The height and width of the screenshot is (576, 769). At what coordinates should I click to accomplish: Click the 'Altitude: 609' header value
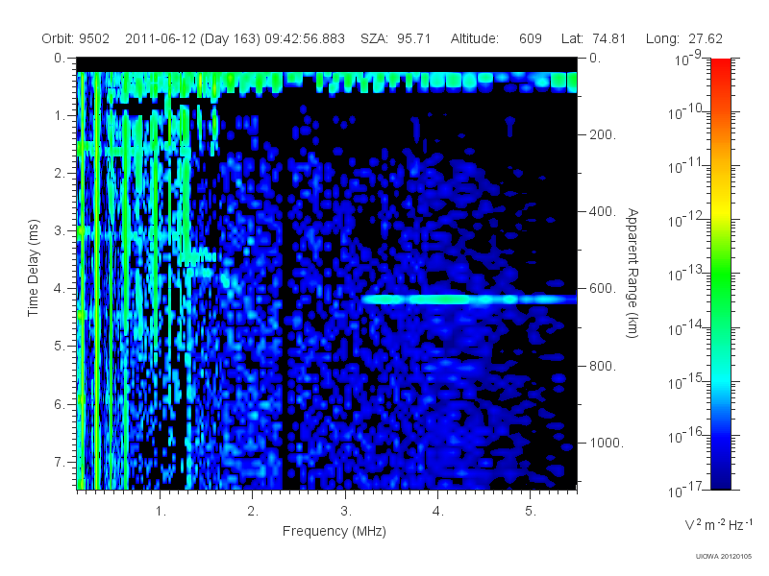(496, 38)
